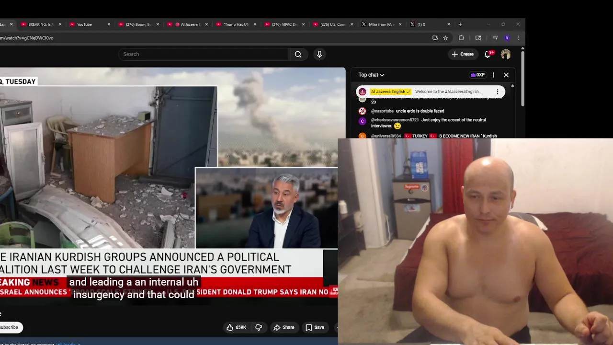Viewport: 613px width, 345px height.
Task: Click the Al Jazeera English pinned name
Action: coord(390,92)
